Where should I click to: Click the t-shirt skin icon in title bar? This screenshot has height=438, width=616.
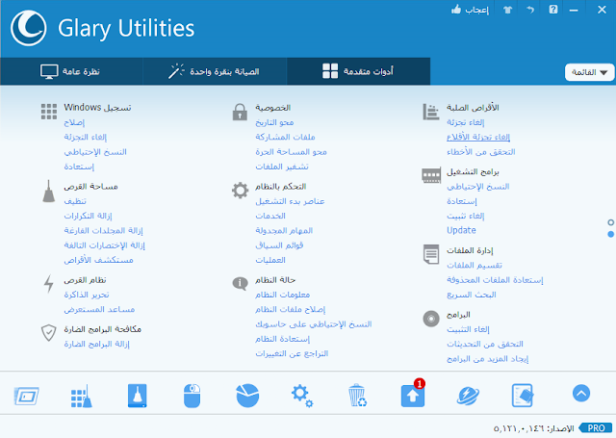pos(507,10)
